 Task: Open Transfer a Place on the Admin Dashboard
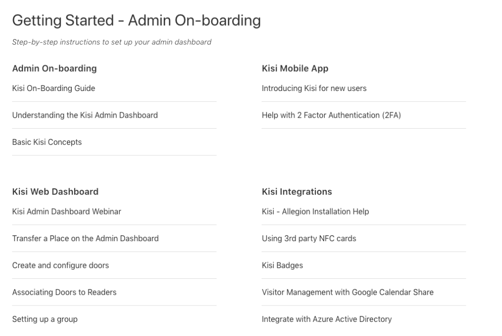(85, 238)
